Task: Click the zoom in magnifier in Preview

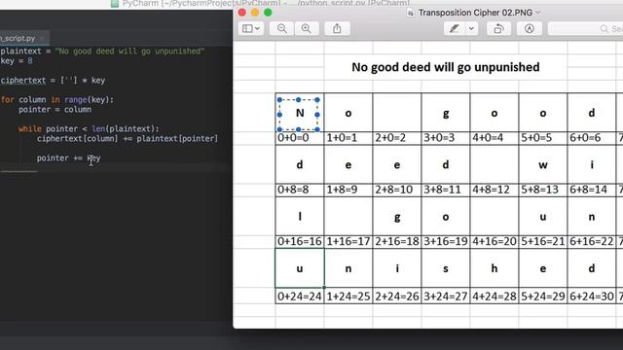Action: (x=307, y=28)
